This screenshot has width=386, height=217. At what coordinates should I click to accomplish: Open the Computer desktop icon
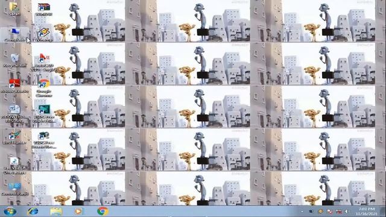tap(14, 35)
